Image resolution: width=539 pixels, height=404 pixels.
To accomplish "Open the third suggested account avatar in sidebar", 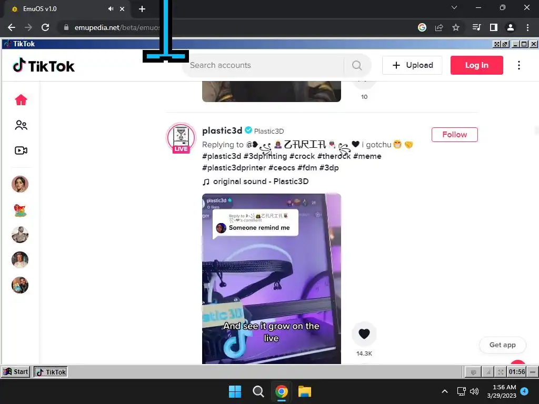I will pos(20,235).
